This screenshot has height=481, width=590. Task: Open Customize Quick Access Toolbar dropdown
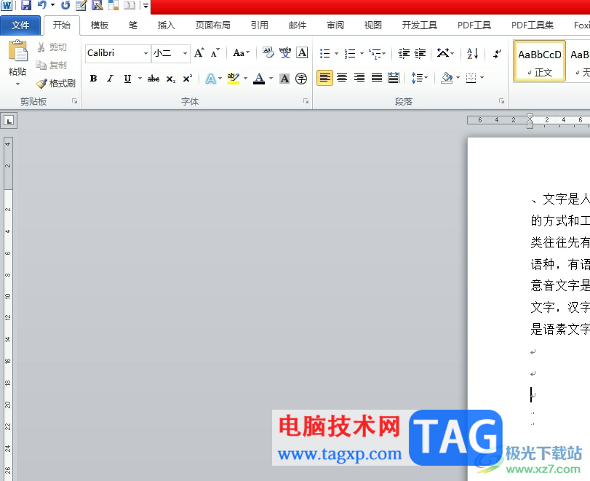[x=145, y=6]
